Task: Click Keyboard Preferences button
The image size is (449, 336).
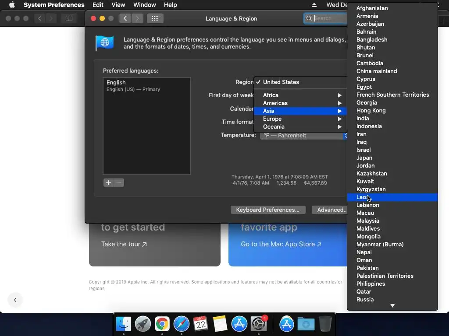Action: [x=268, y=210]
